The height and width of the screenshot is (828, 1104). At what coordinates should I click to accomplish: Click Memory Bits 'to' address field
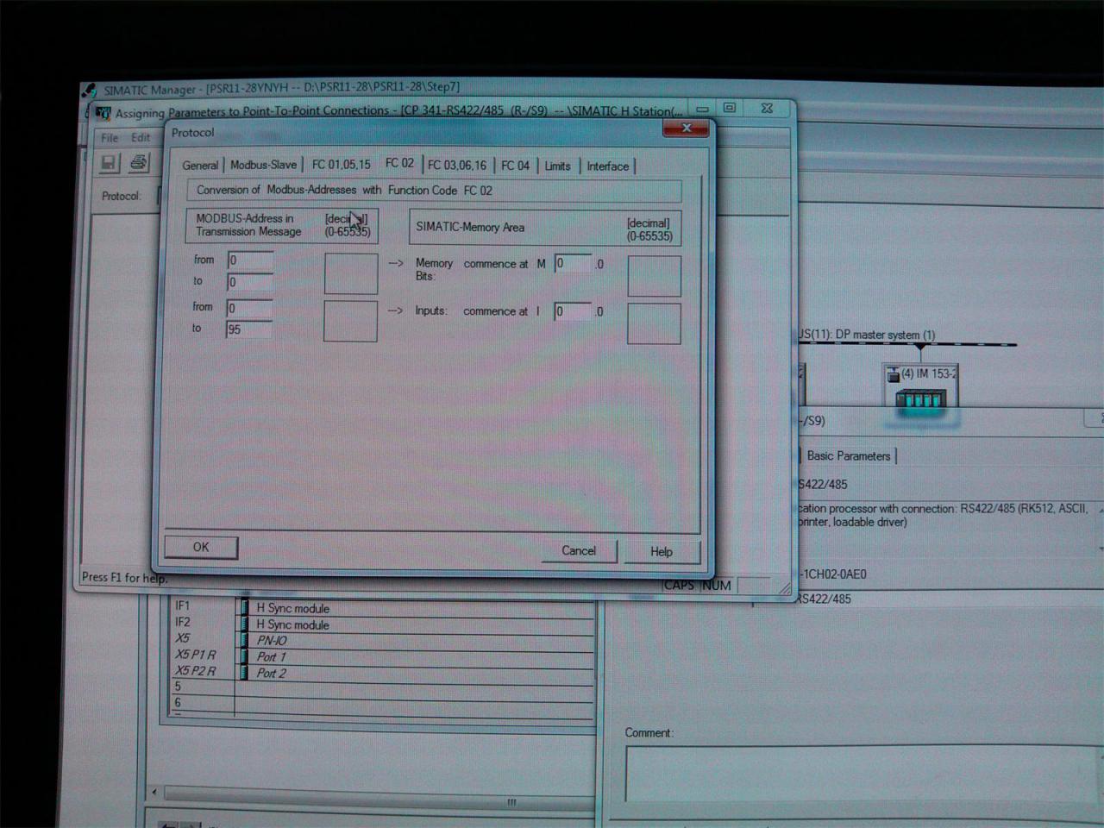coord(250,282)
